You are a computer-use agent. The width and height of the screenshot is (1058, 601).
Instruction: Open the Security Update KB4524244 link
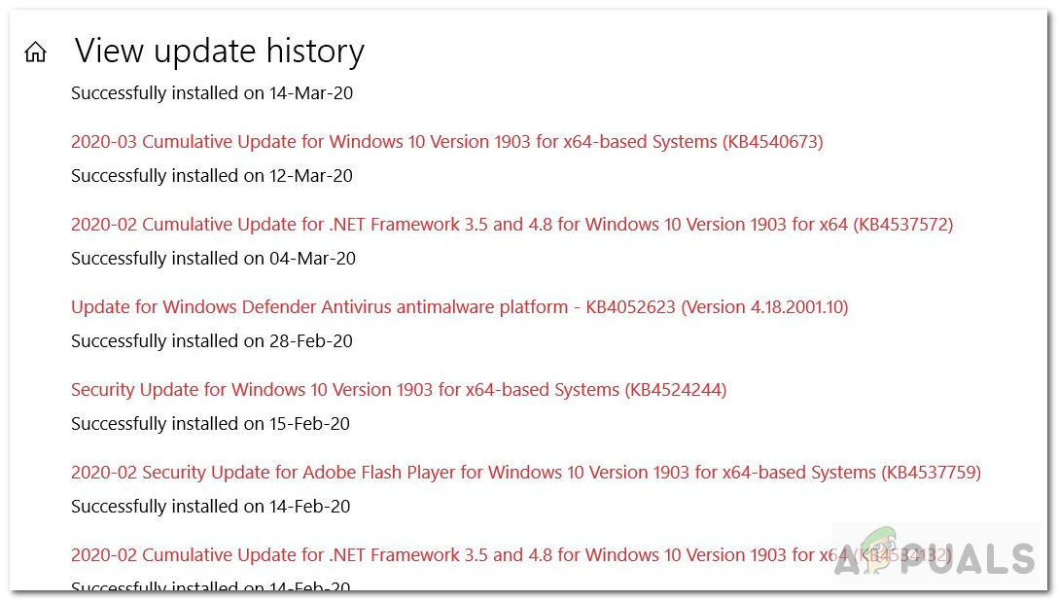pos(399,390)
